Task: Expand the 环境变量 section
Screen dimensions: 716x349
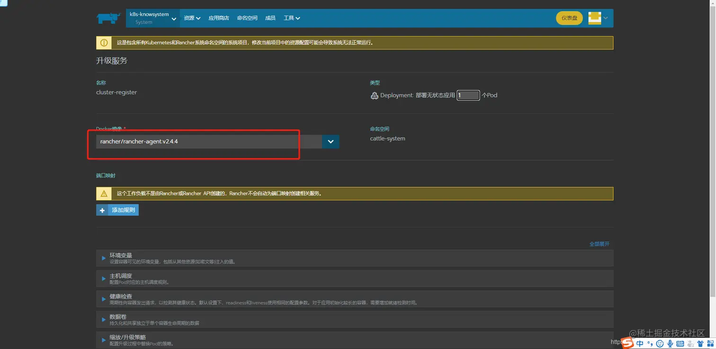Action: [355, 258]
